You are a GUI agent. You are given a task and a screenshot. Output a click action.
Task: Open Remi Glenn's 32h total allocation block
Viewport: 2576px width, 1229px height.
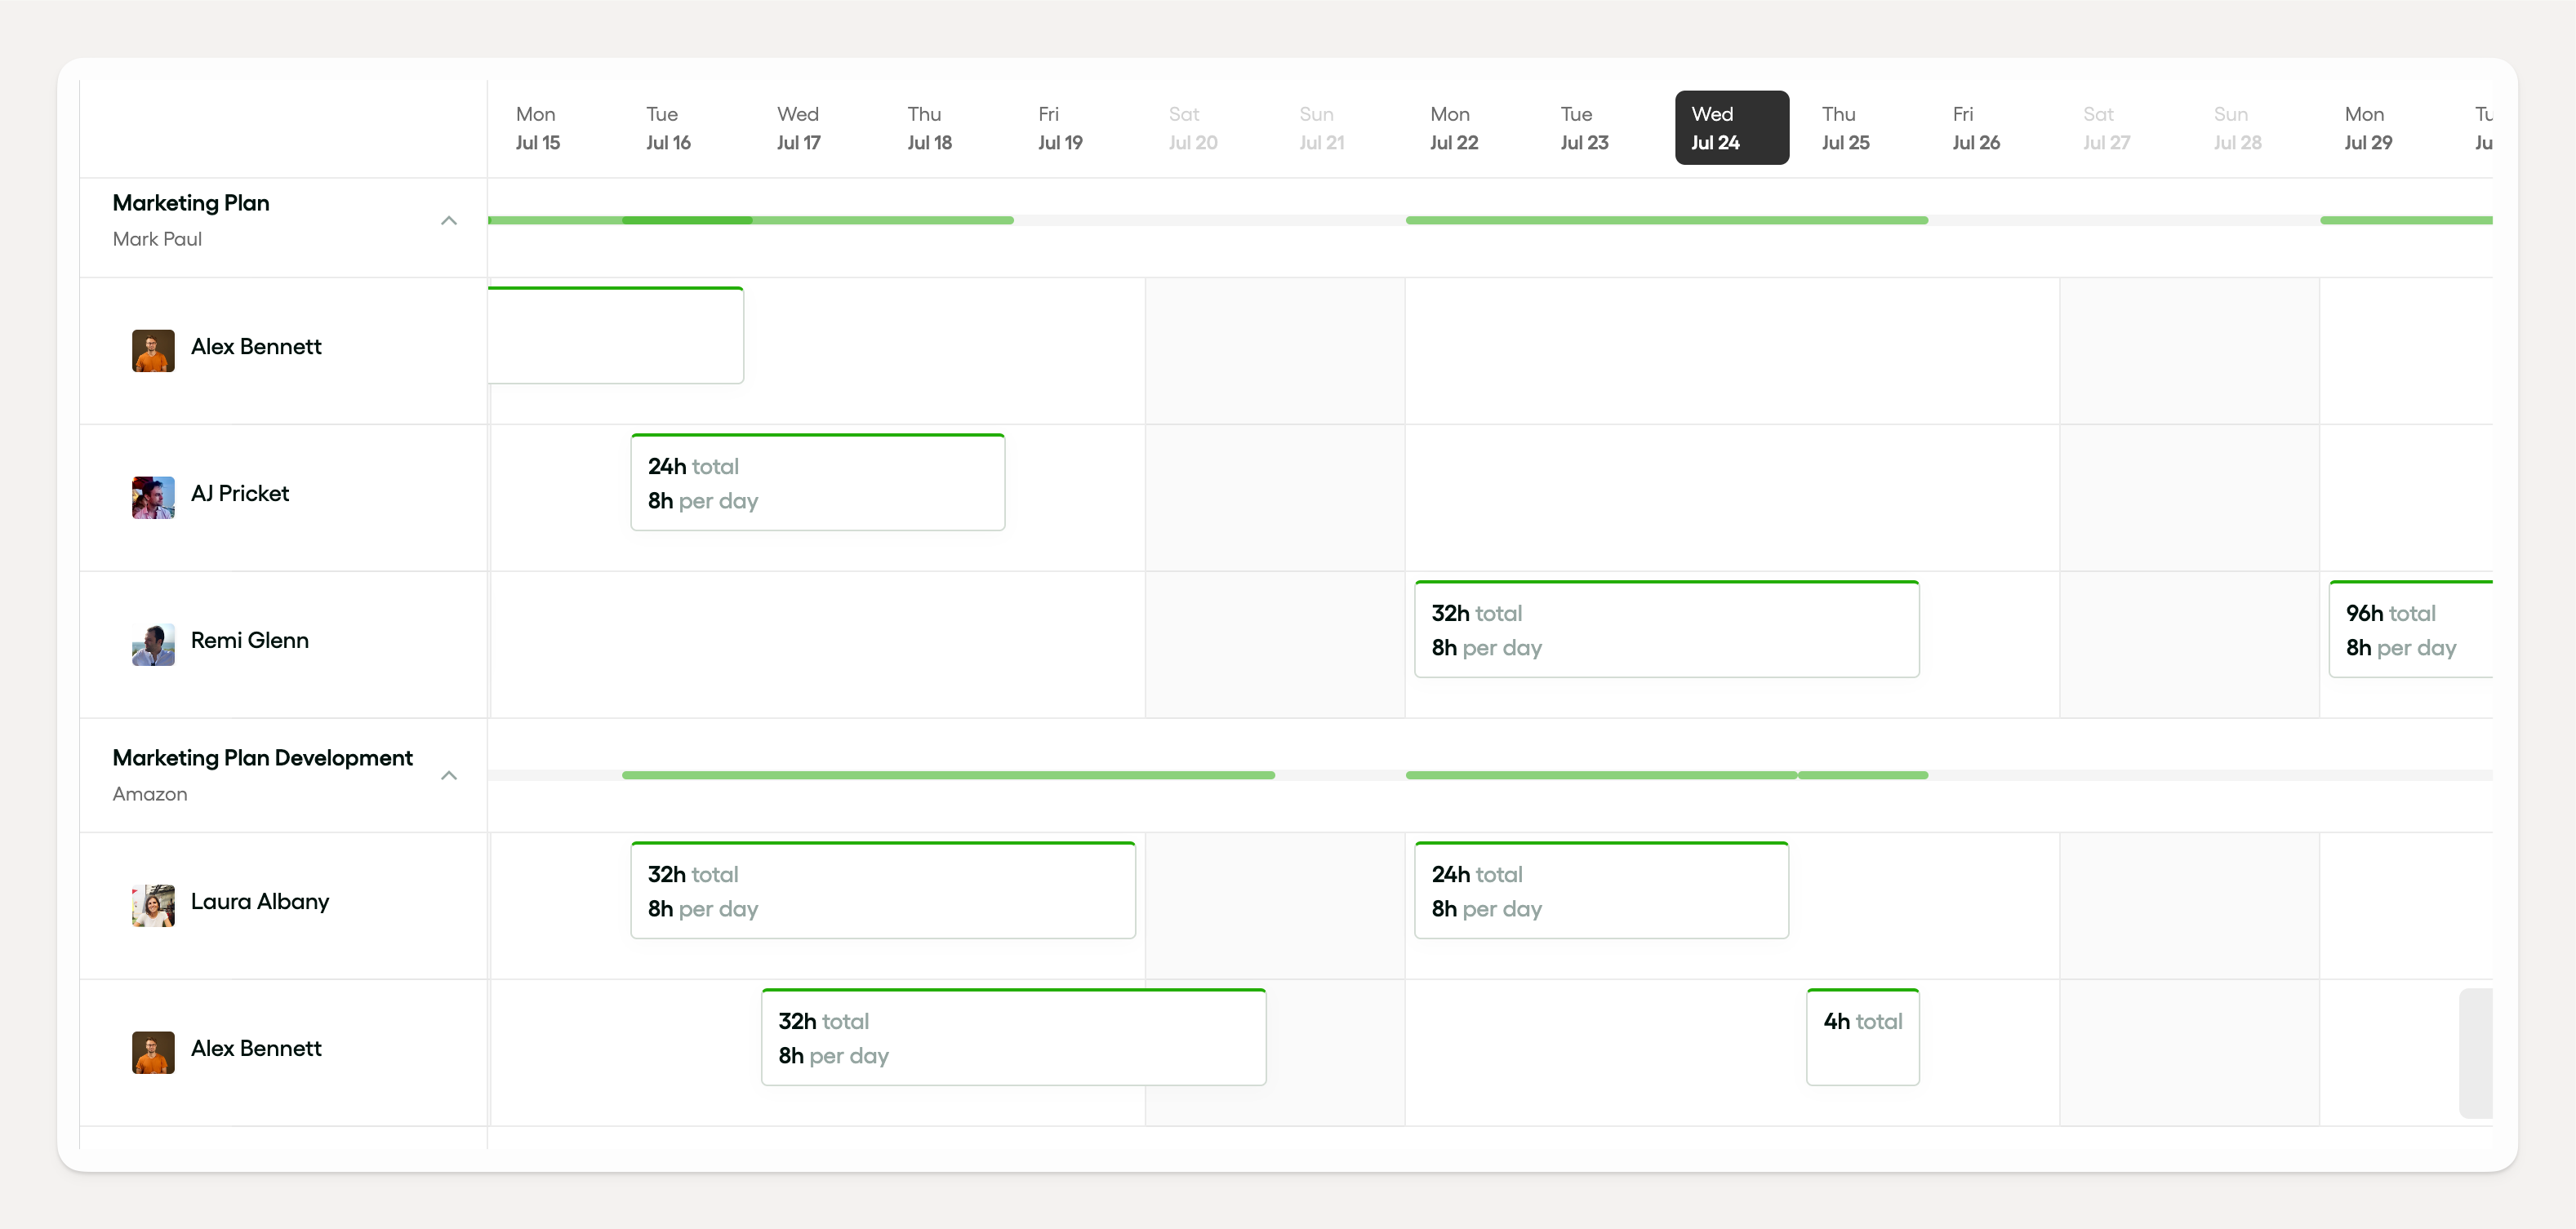1666,631
